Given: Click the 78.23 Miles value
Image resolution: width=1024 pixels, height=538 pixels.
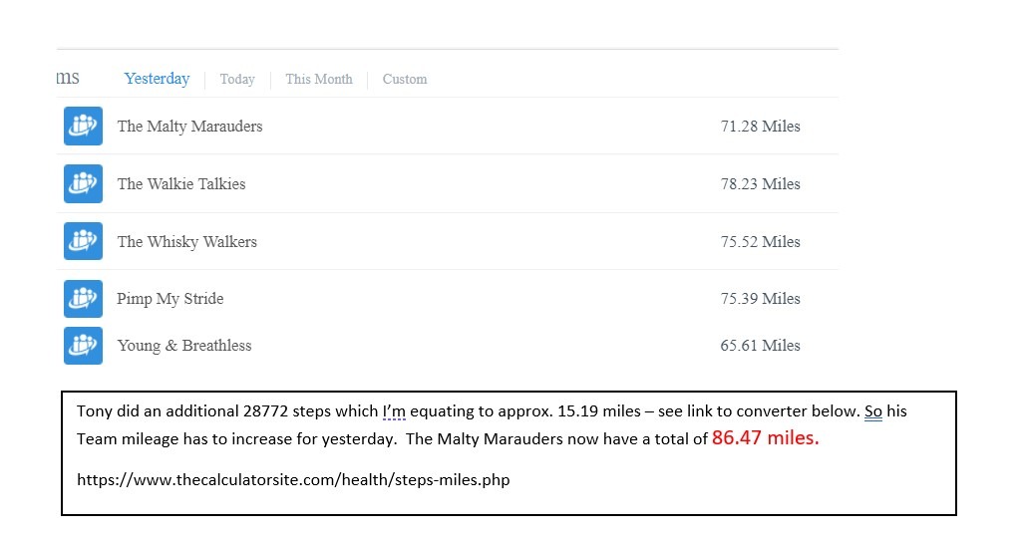Looking at the screenshot, I should [760, 183].
